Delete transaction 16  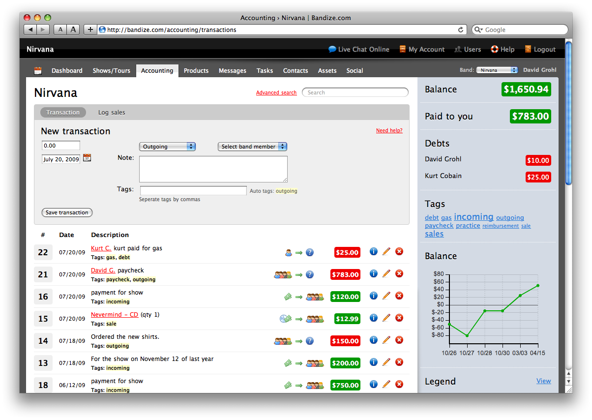pos(399,296)
